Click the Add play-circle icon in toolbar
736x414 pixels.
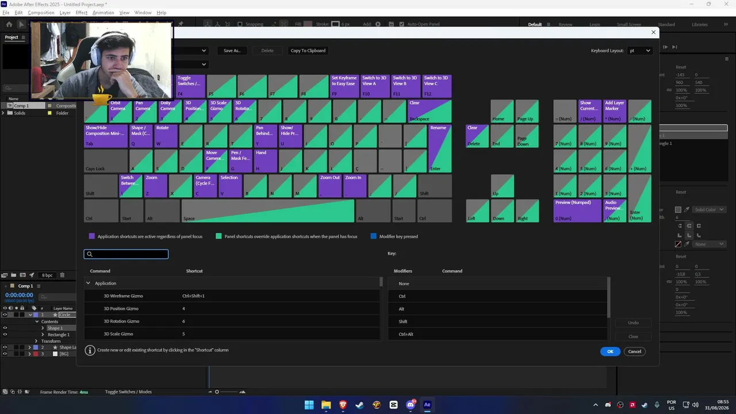[x=378, y=24]
